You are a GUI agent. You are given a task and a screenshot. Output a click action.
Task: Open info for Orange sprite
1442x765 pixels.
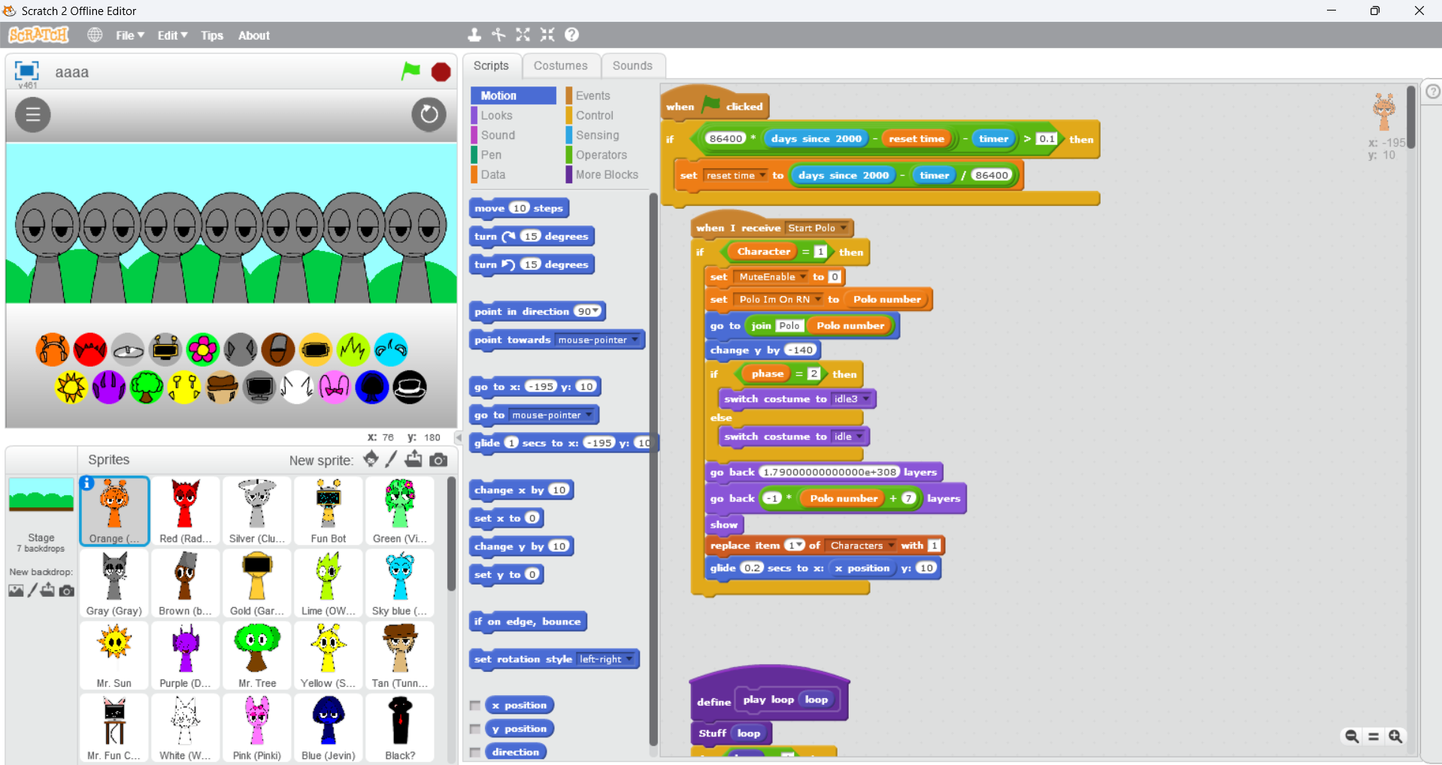pos(87,483)
